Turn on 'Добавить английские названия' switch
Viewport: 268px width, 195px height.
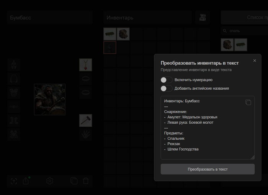pos(166,89)
